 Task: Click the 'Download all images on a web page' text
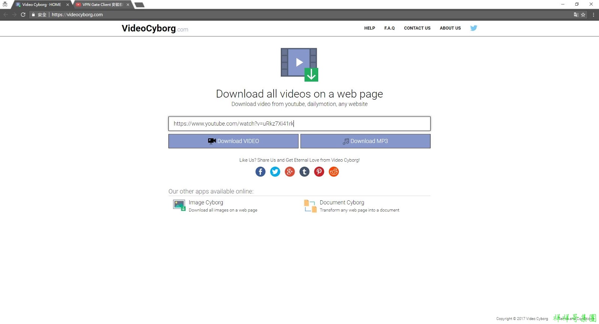[223, 210]
